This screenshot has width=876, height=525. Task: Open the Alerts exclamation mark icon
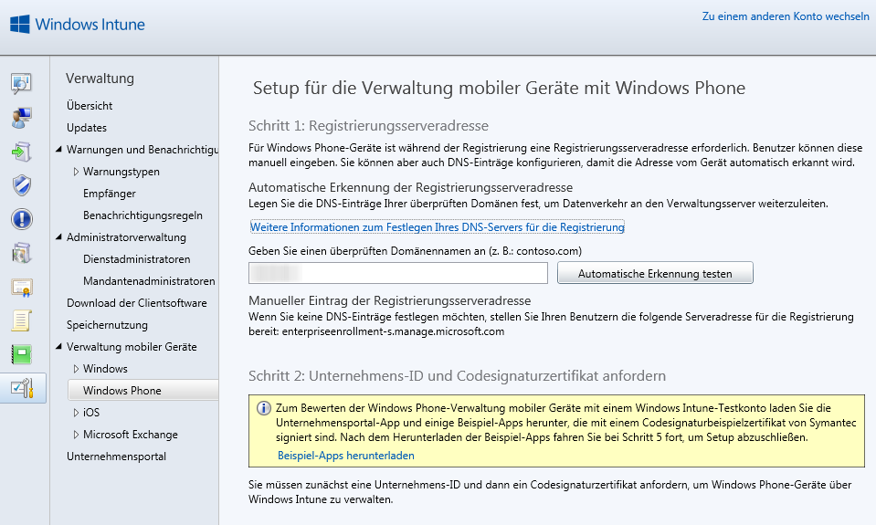[22, 219]
